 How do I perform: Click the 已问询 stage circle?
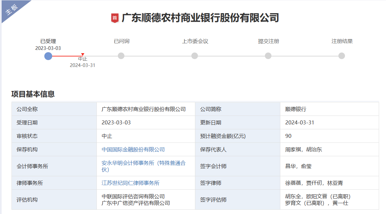pyautogui.click(x=121, y=56)
